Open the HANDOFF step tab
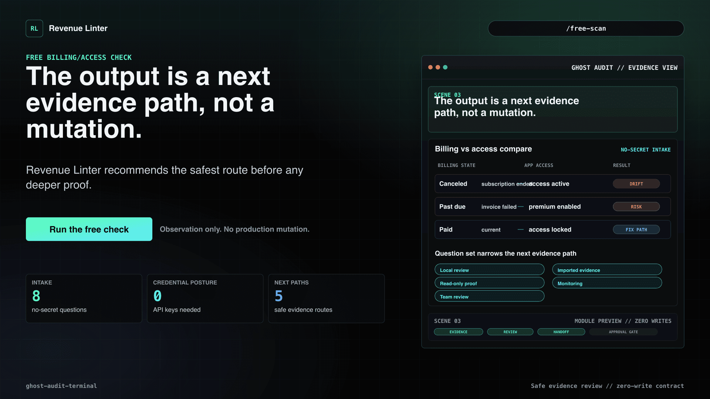 pos(561,332)
